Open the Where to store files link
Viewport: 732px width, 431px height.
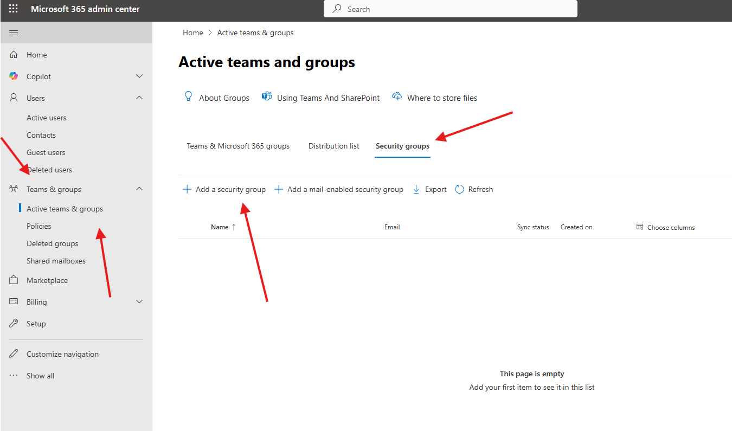[442, 98]
